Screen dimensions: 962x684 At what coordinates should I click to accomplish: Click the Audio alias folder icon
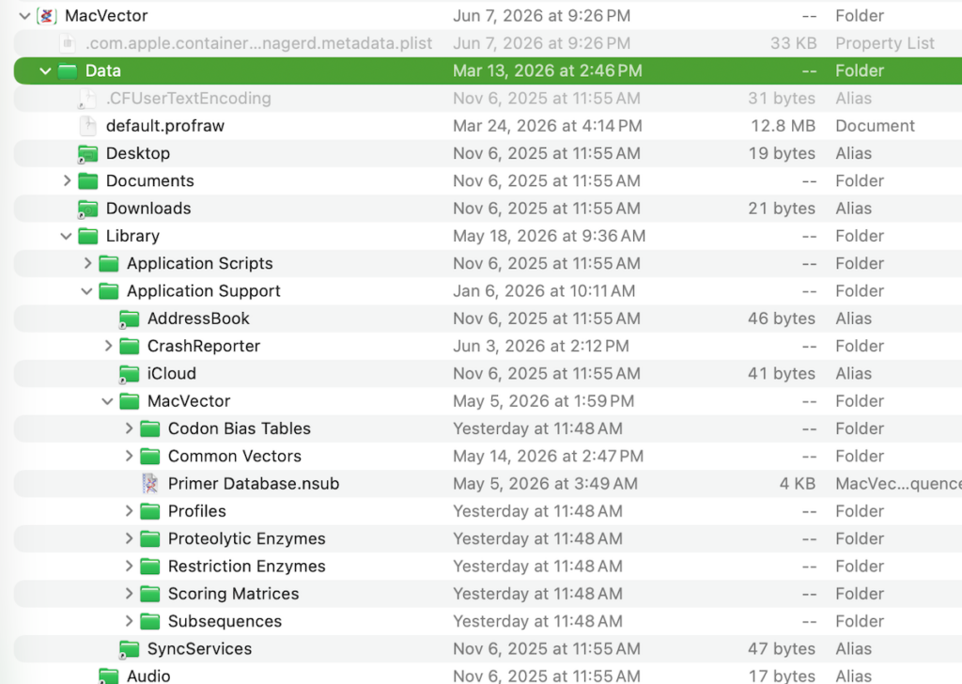pyautogui.click(x=109, y=676)
